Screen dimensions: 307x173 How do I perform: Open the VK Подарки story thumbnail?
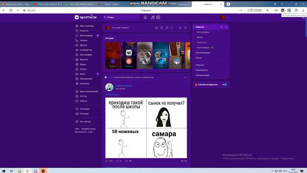(129, 56)
